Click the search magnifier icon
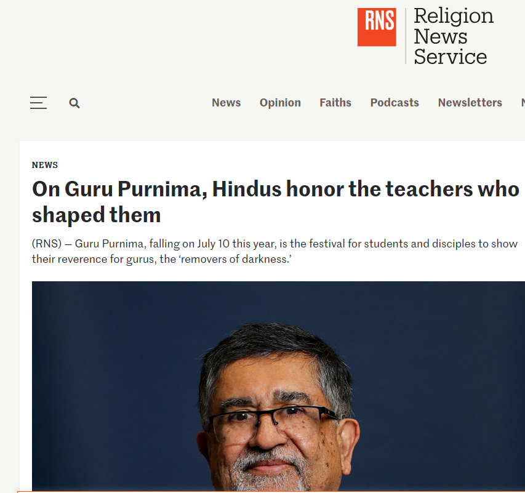 pyautogui.click(x=74, y=103)
